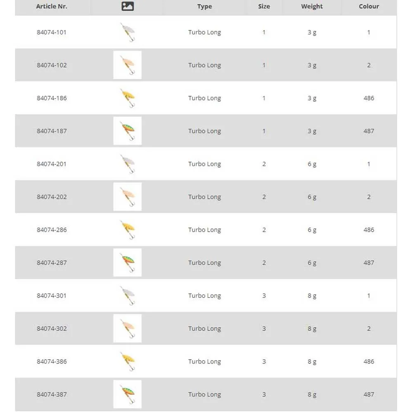View lure thumbnail for article 84074-387
413x413 pixels.
pos(128,394)
